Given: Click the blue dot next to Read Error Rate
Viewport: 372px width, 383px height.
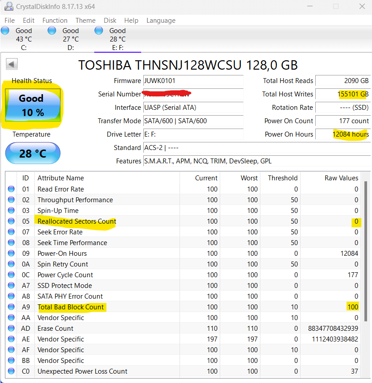Looking at the screenshot, I should click(11, 189).
